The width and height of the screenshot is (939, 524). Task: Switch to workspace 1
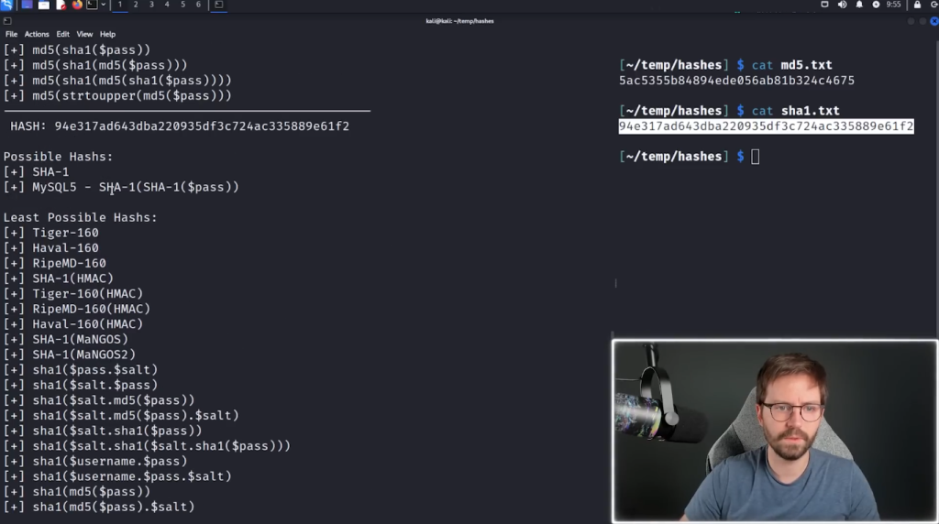(x=120, y=5)
